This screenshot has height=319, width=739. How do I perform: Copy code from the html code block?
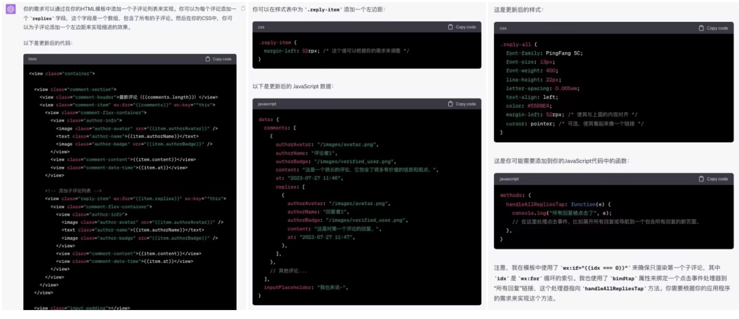click(219, 59)
